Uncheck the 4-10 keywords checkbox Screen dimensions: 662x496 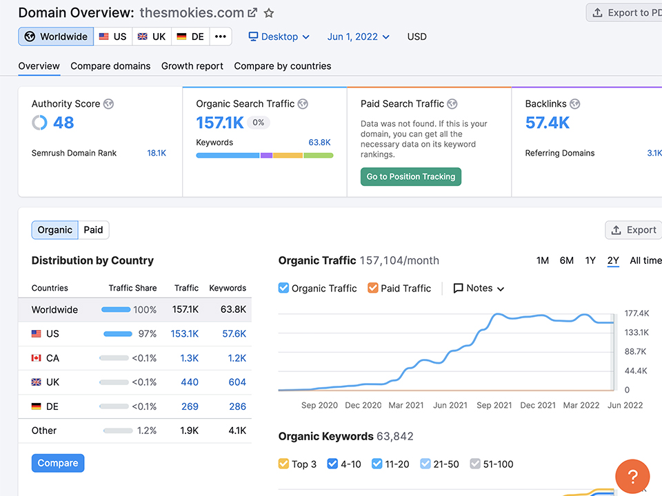[x=332, y=464]
